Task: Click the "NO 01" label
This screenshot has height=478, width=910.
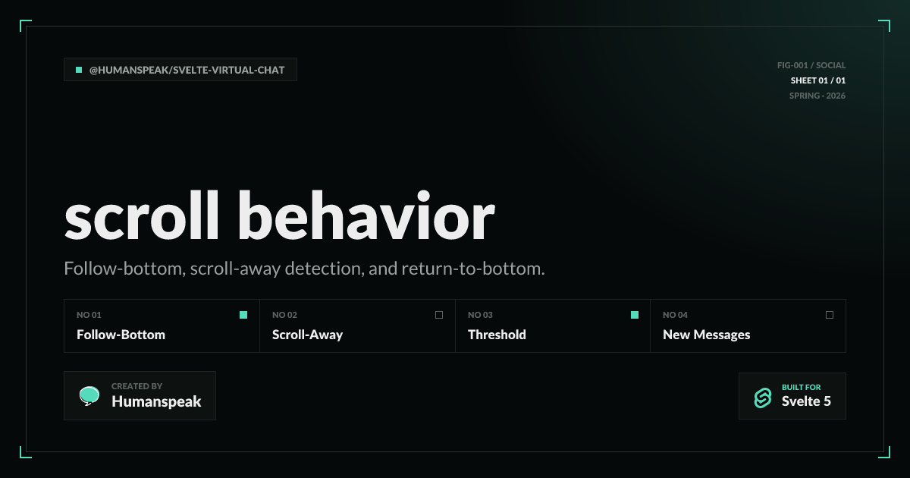Action: point(89,315)
